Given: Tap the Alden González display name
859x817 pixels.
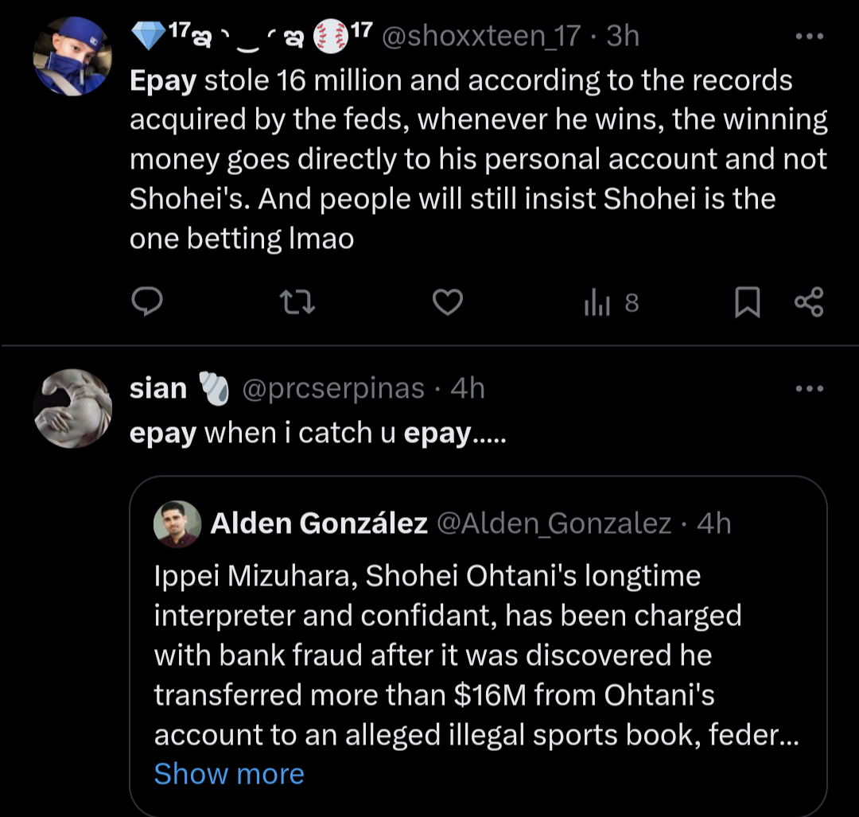Looking at the screenshot, I should pos(319,523).
